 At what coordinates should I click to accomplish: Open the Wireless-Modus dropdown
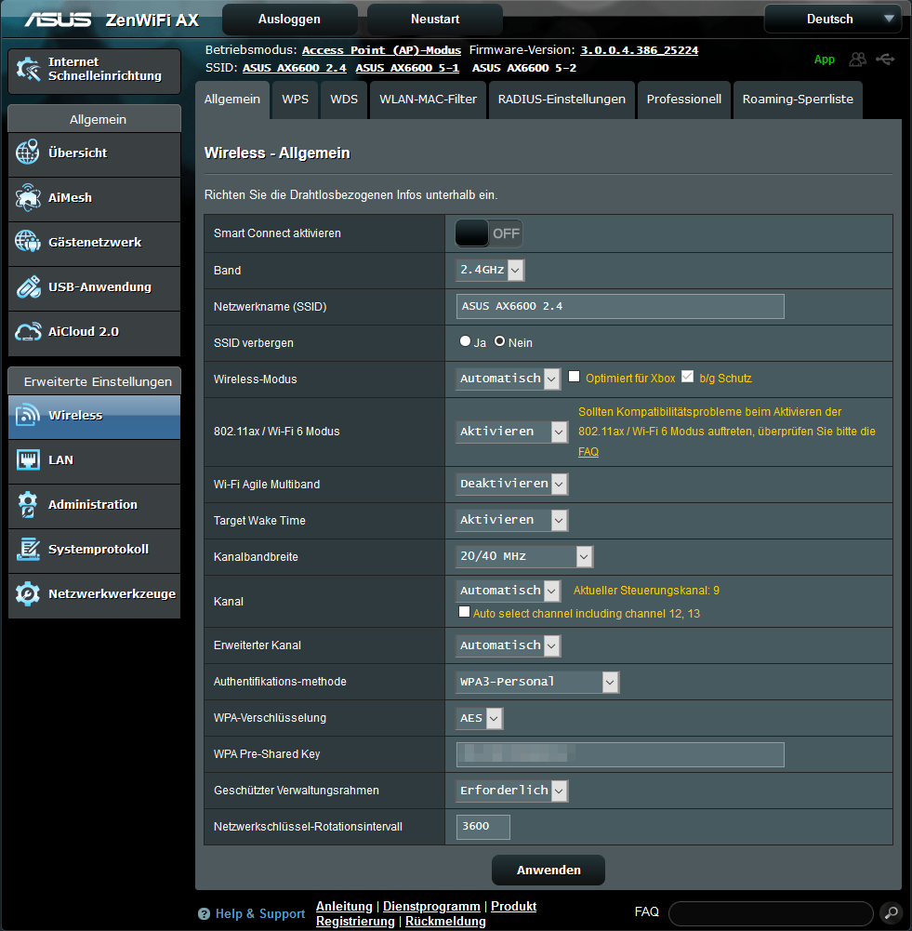509,379
